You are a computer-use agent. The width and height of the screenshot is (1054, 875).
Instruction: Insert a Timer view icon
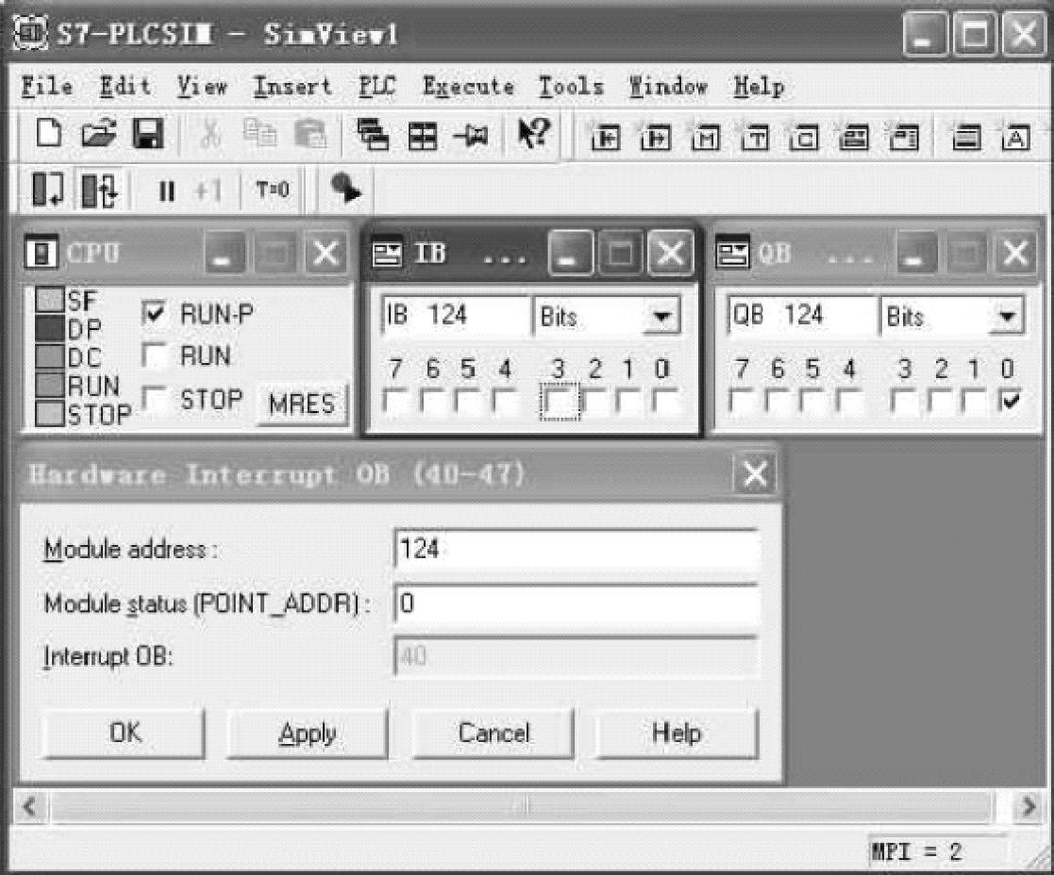tap(756, 138)
